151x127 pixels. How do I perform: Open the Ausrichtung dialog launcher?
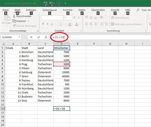[145, 31]
